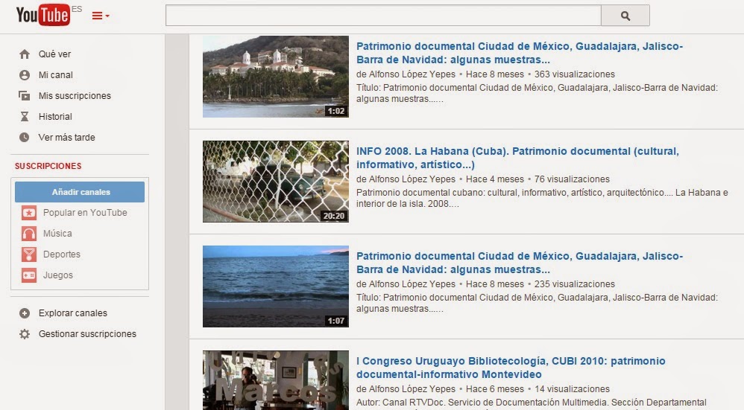Open Gestionar suscripciones
This screenshot has width=744, height=410.
[x=87, y=334]
